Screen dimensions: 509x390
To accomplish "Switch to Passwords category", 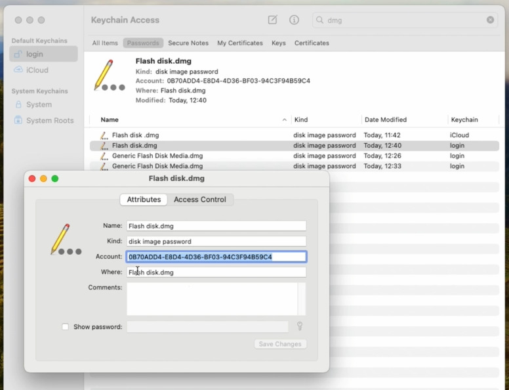I will click(x=143, y=43).
